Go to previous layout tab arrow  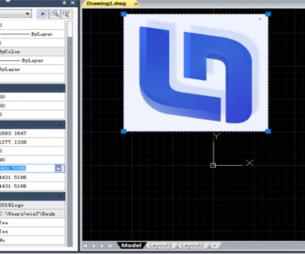tap(94, 246)
